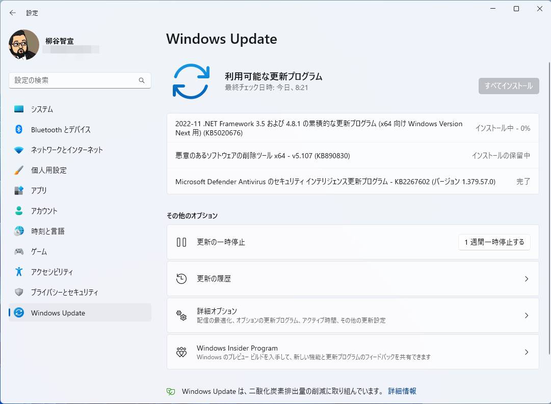This screenshot has height=404, width=551.
Task: Minimize the 設定 window
Action: click(493, 9)
